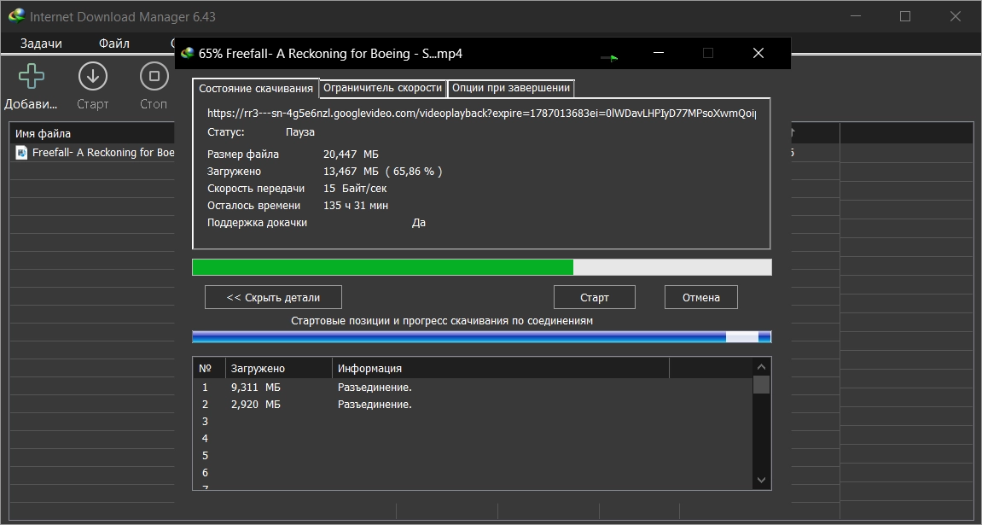Select connection row 2 with 2,920 МБ
The height and width of the screenshot is (525, 982).
(473, 405)
